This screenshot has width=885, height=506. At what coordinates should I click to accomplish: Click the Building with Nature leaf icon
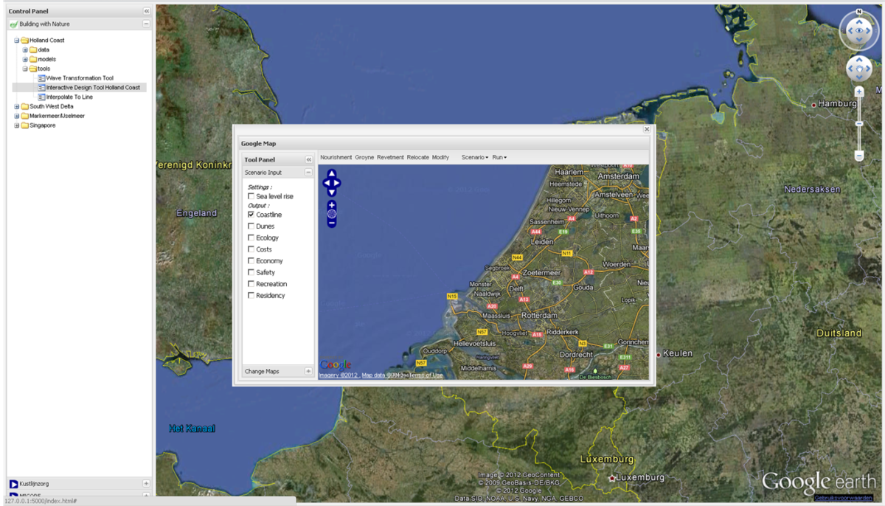click(14, 24)
